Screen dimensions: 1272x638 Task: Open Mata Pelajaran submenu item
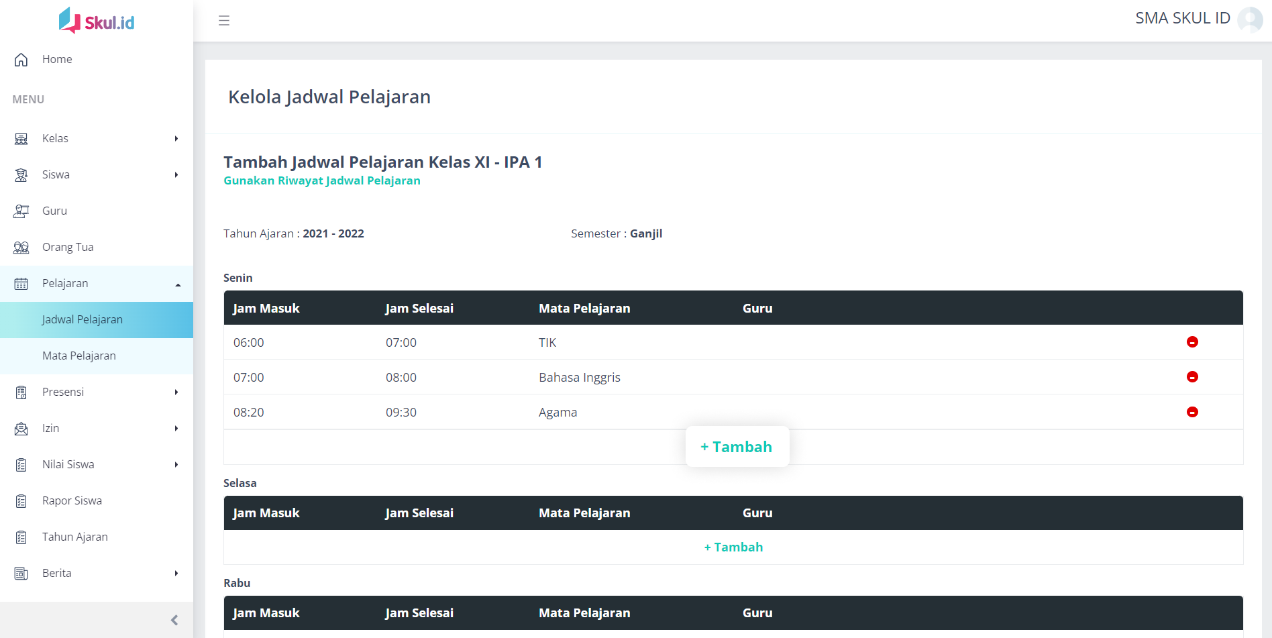pyautogui.click(x=79, y=356)
